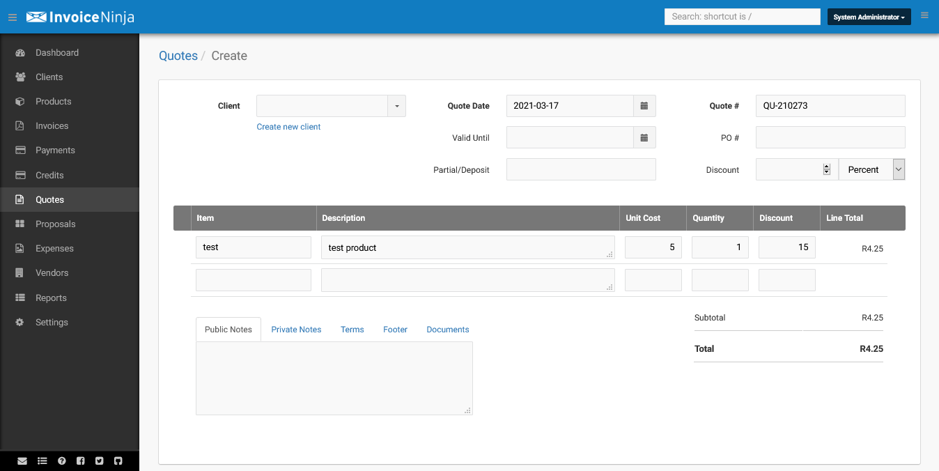The image size is (939, 471).
Task: Open the System Administrator dropdown
Action: point(869,15)
